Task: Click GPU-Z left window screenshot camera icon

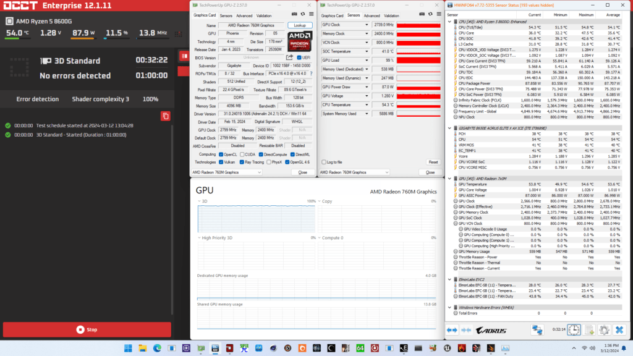Action: tap(294, 14)
